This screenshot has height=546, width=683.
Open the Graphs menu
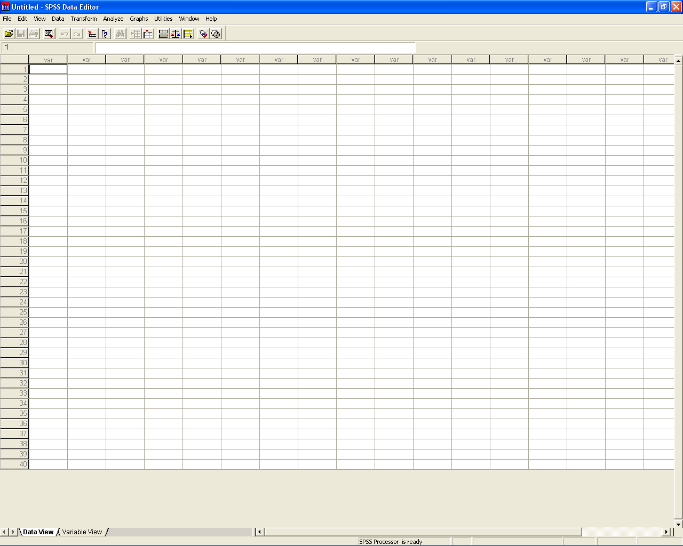(139, 19)
